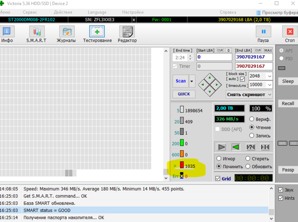Image resolution: width=298 pixels, height=222 pixels.
Task: Select the butterfly scan mode button
Action: pyautogui.click(x=265, y=147)
